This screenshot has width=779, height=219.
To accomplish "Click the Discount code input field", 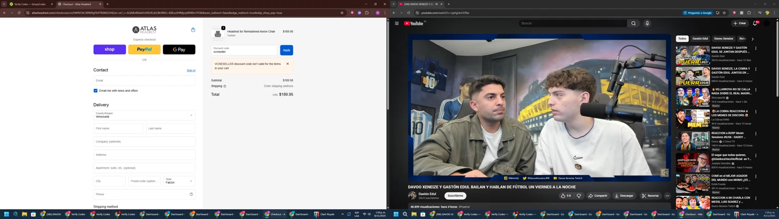I will [x=245, y=50].
